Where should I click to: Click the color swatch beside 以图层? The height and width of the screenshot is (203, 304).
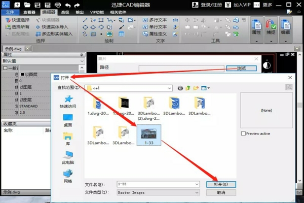pos(22,74)
